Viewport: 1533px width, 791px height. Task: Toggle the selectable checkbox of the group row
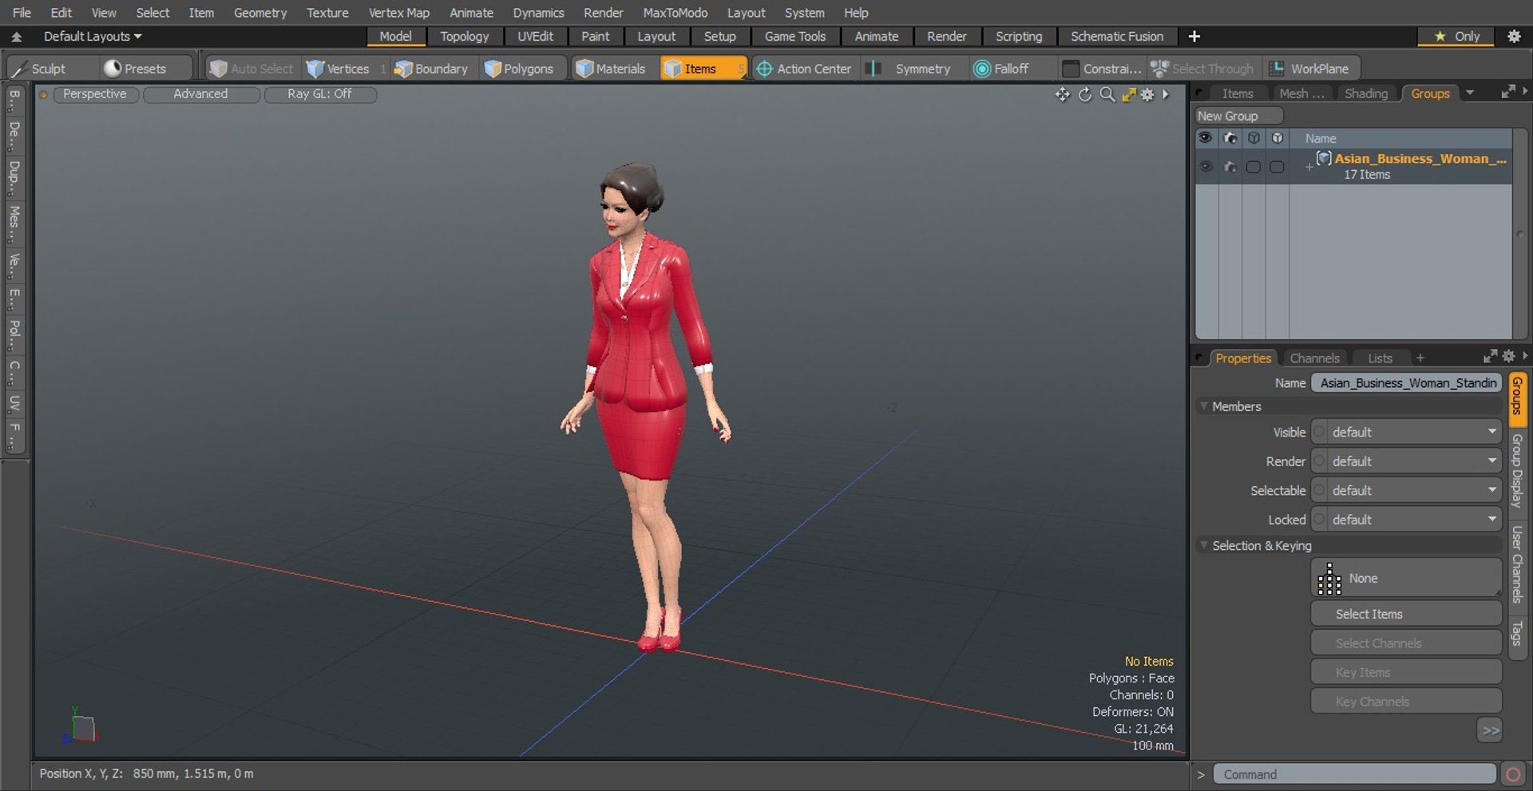[x=1254, y=167]
